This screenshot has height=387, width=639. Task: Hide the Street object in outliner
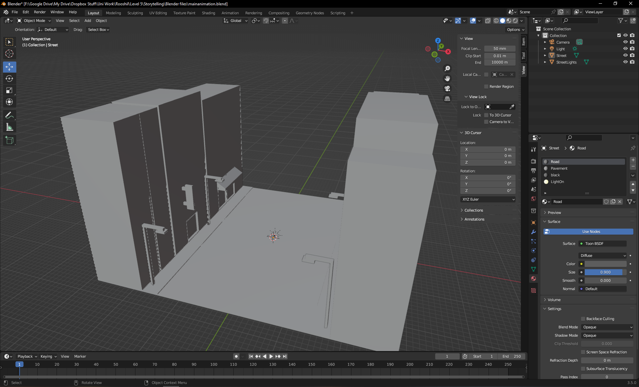[625, 55]
